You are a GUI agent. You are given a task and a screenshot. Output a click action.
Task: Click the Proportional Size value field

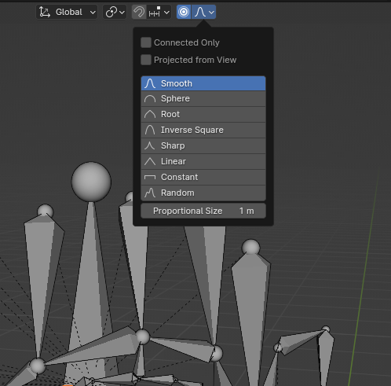[x=203, y=211]
